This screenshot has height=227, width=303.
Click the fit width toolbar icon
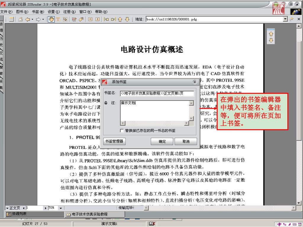[x=90, y=19]
